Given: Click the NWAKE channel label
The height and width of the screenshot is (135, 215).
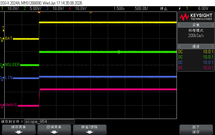Looking at the screenshot, I should point(11,105).
